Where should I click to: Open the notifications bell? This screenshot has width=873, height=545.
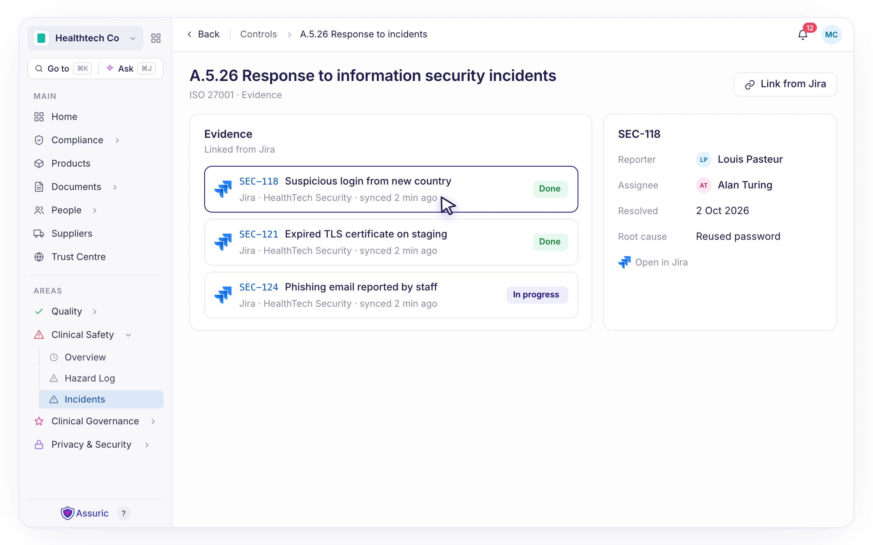[803, 35]
